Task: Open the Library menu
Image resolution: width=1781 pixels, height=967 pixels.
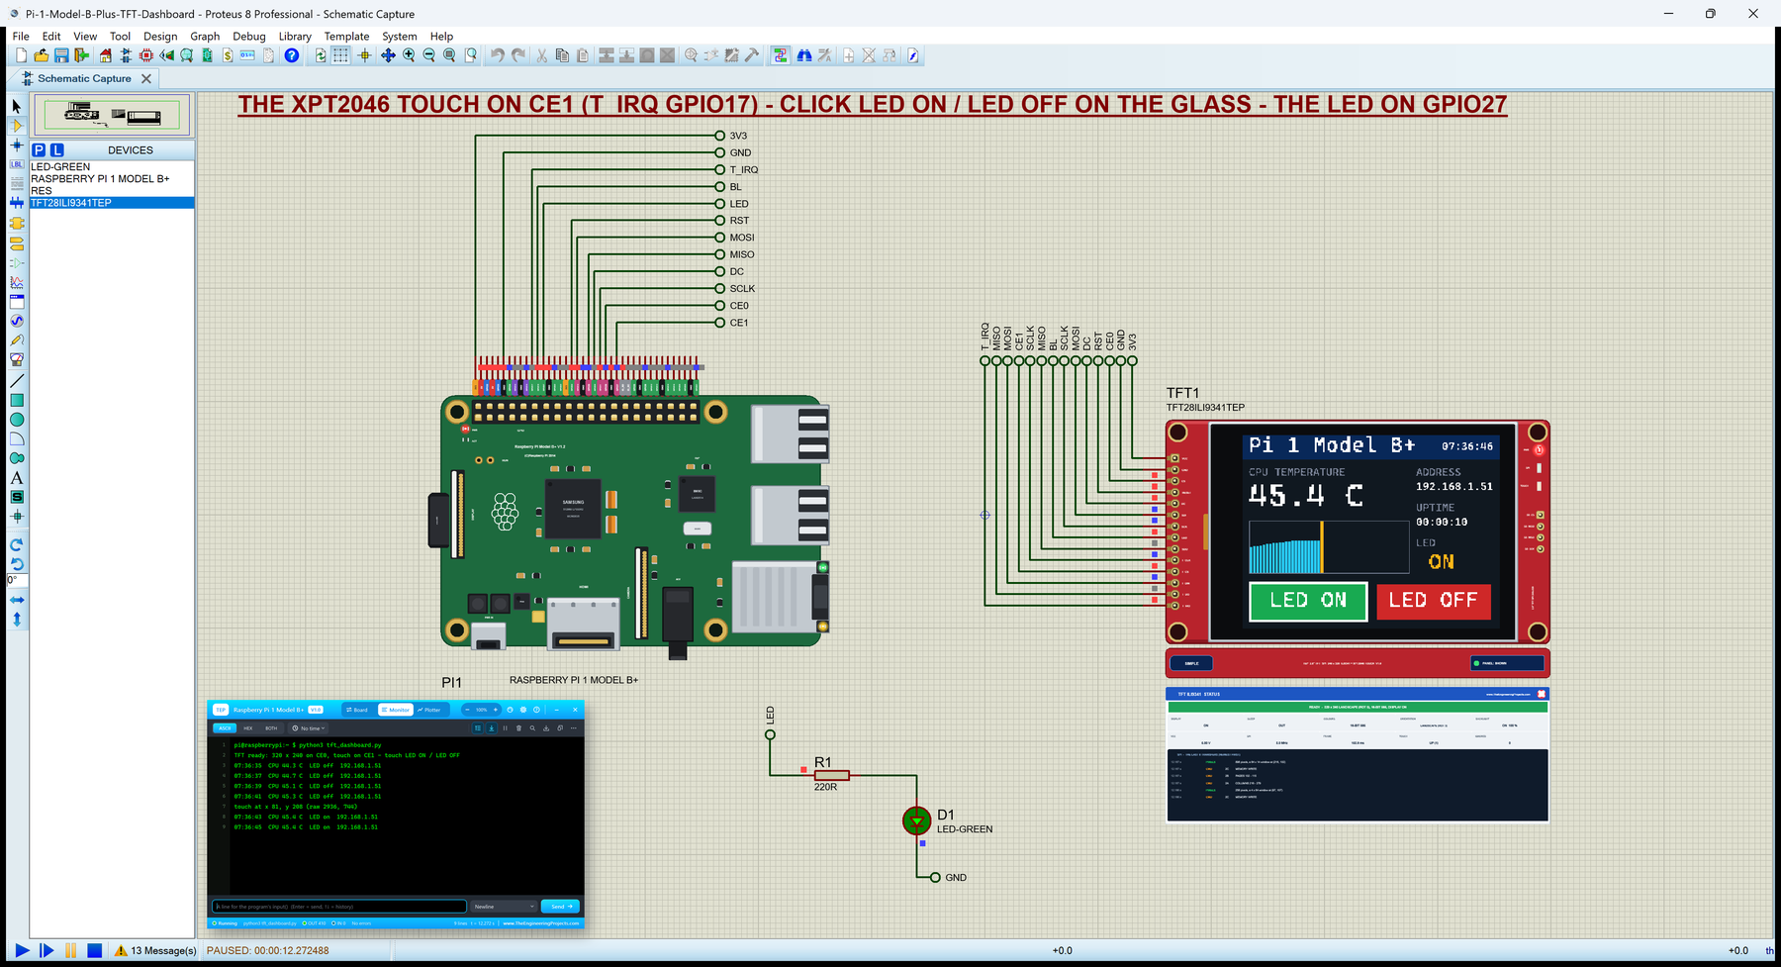Action: [295, 36]
